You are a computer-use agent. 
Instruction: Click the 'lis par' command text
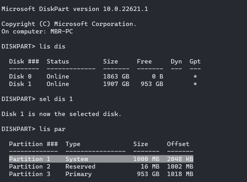coord(52,129)
